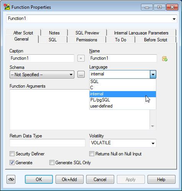
Task: Click the percent macro icon button
Action: click(11, 179)
